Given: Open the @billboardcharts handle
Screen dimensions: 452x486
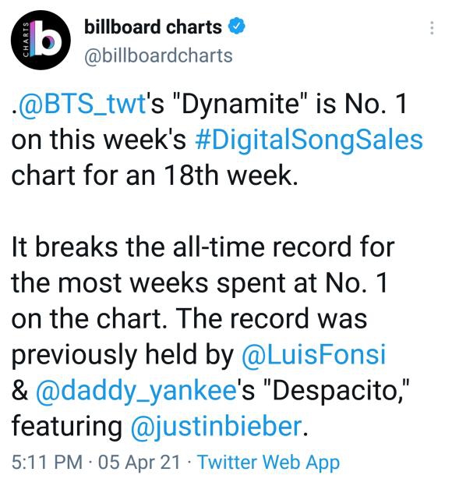Looking at the screenshot, I should coord(158,56).
